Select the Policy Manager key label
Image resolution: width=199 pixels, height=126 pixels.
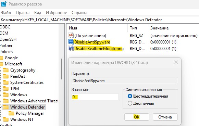30,113
